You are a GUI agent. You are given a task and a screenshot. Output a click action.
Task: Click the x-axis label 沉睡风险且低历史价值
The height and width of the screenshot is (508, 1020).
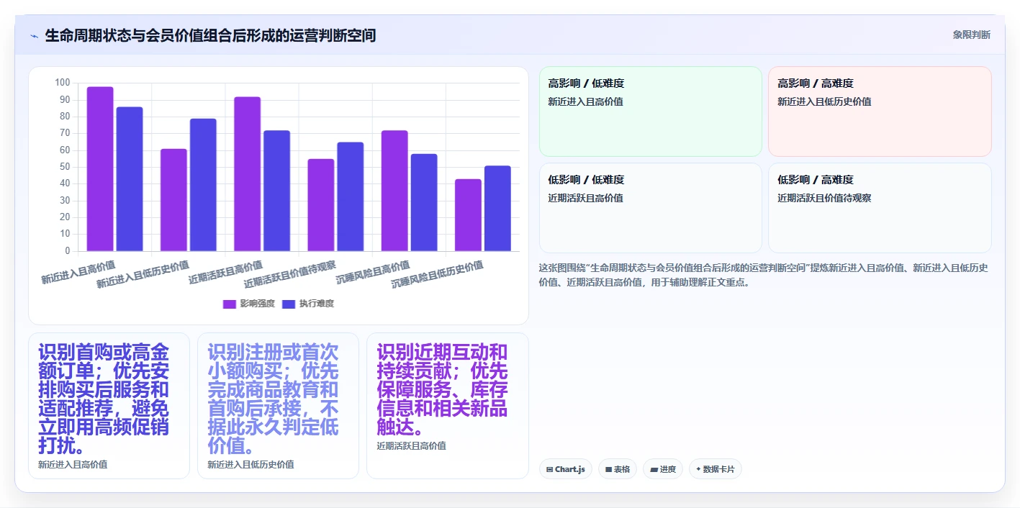coord(436,275)
